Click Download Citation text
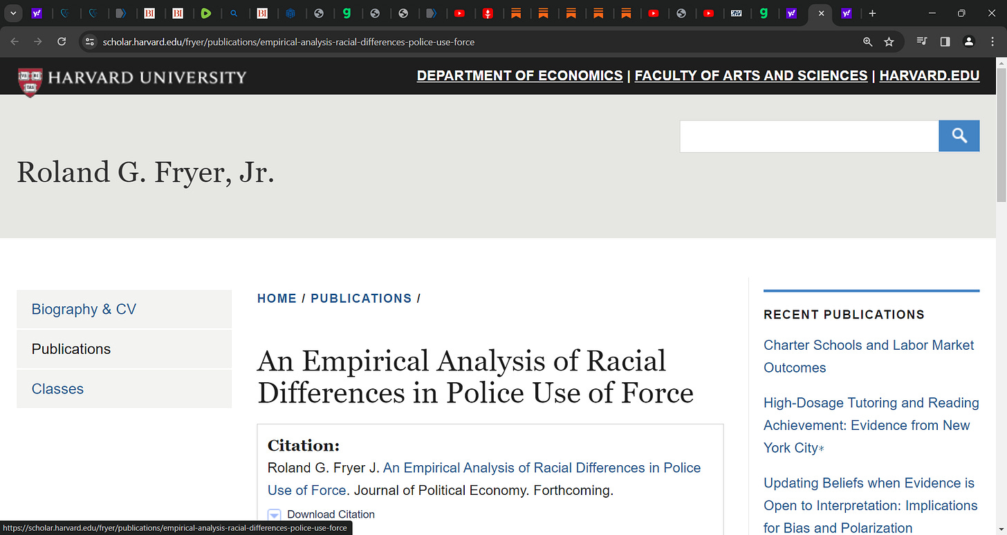Viewport: 1007px width, 535px height. (x=331, y=514)
